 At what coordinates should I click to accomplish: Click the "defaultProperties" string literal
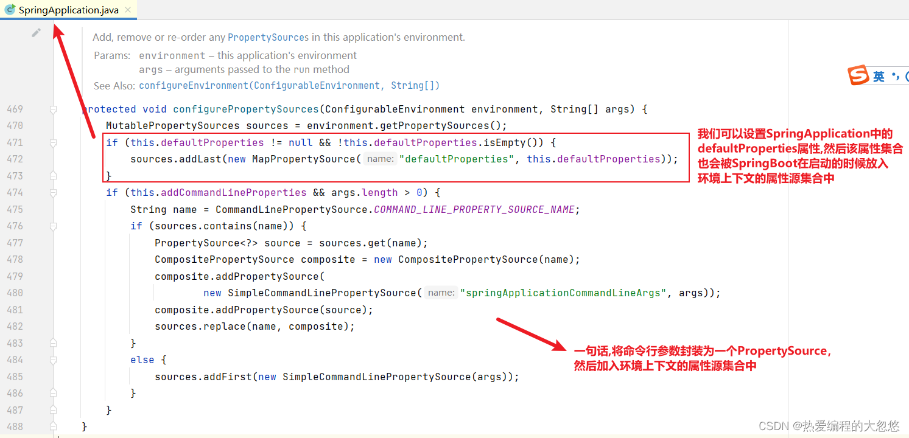pos(457,159)
